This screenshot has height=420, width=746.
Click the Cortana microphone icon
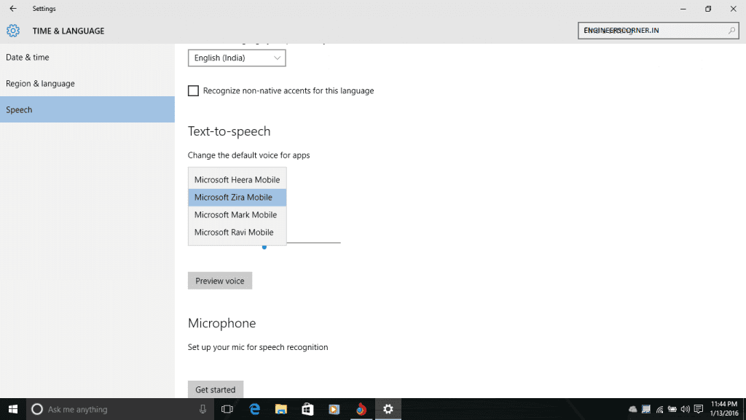203,409
